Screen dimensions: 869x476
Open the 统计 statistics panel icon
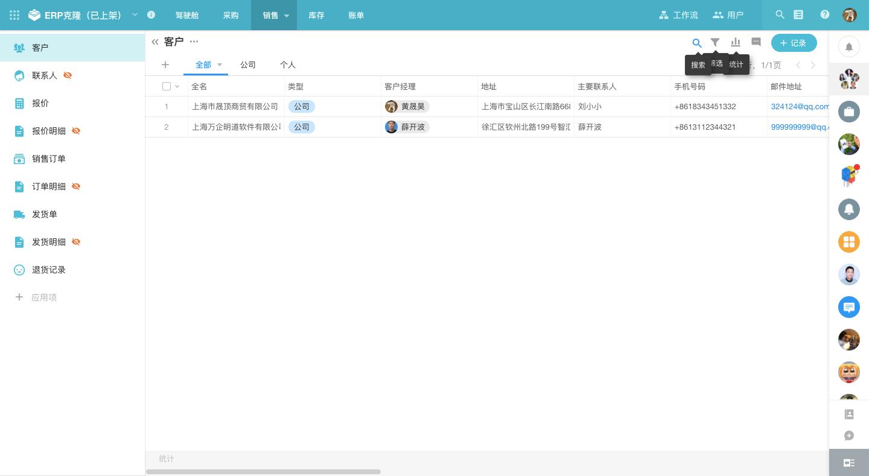coord(736,43)
